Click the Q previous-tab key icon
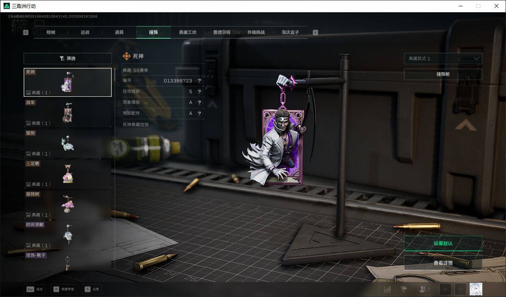Image resolution: width=506 pixels, height=297 pixels. coord(26,32)
